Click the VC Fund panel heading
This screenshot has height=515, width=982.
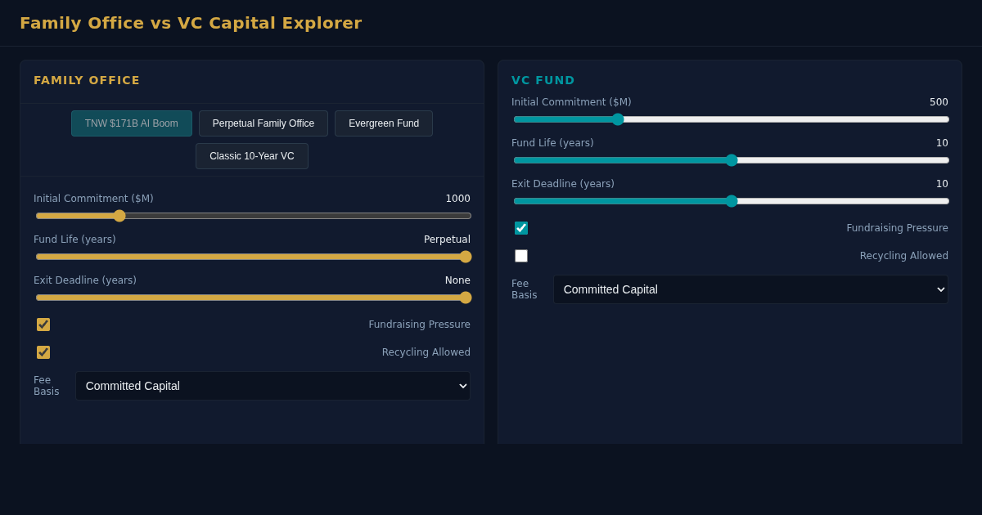coord(543,80)
